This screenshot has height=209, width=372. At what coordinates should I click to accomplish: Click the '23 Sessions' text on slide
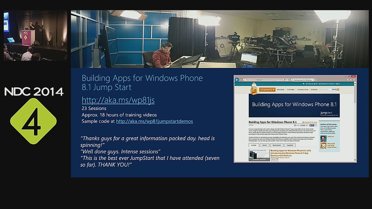click(x=94, y=108)
